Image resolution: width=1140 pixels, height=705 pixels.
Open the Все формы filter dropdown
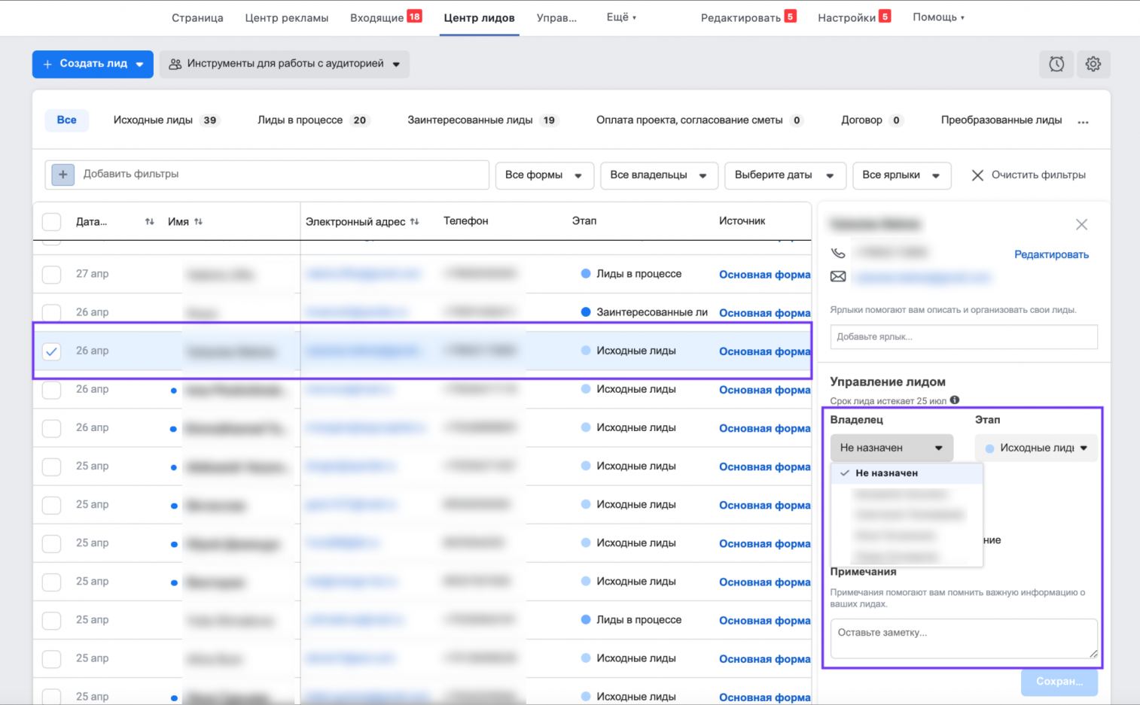pyautogui.click(x=544, y=175)
